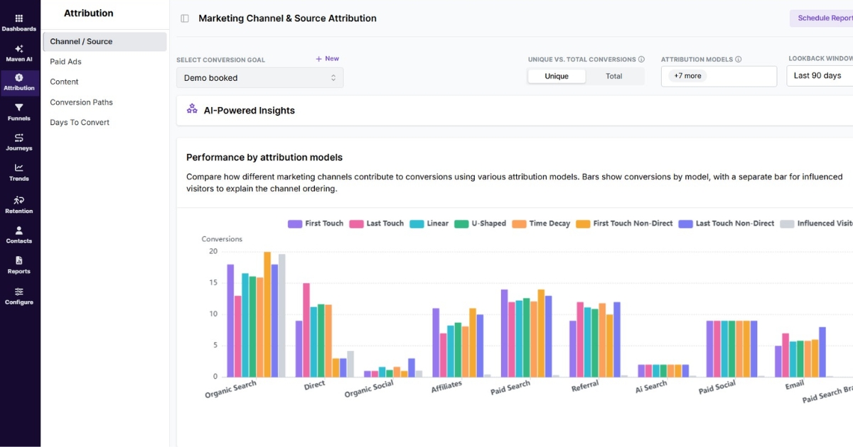The width and height of the screenshot is (853, 447).
Task: Go to Days To Convert page
Action: [80, 123]
